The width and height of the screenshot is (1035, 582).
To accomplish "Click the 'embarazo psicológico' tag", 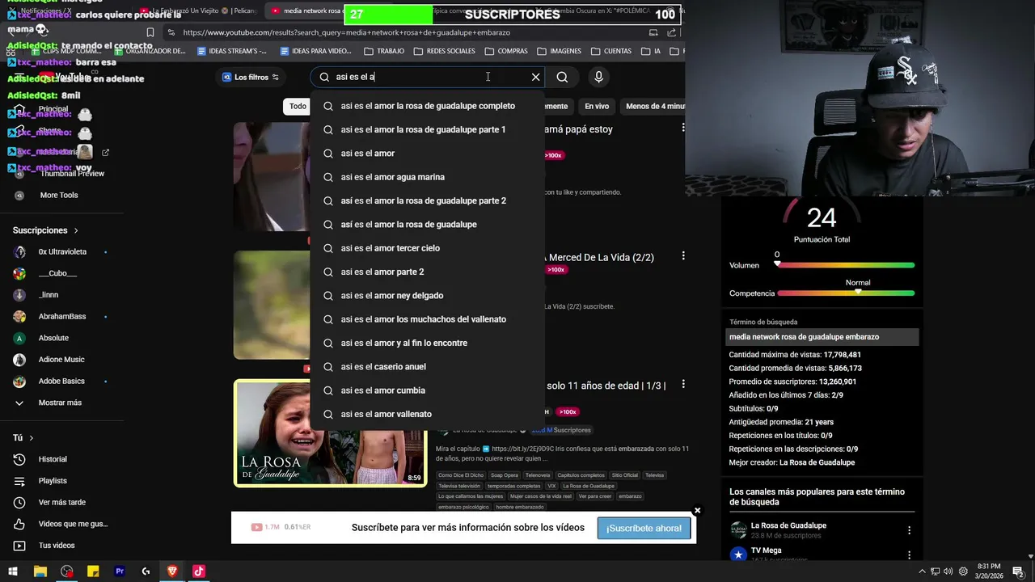I will tap(464, 507).
